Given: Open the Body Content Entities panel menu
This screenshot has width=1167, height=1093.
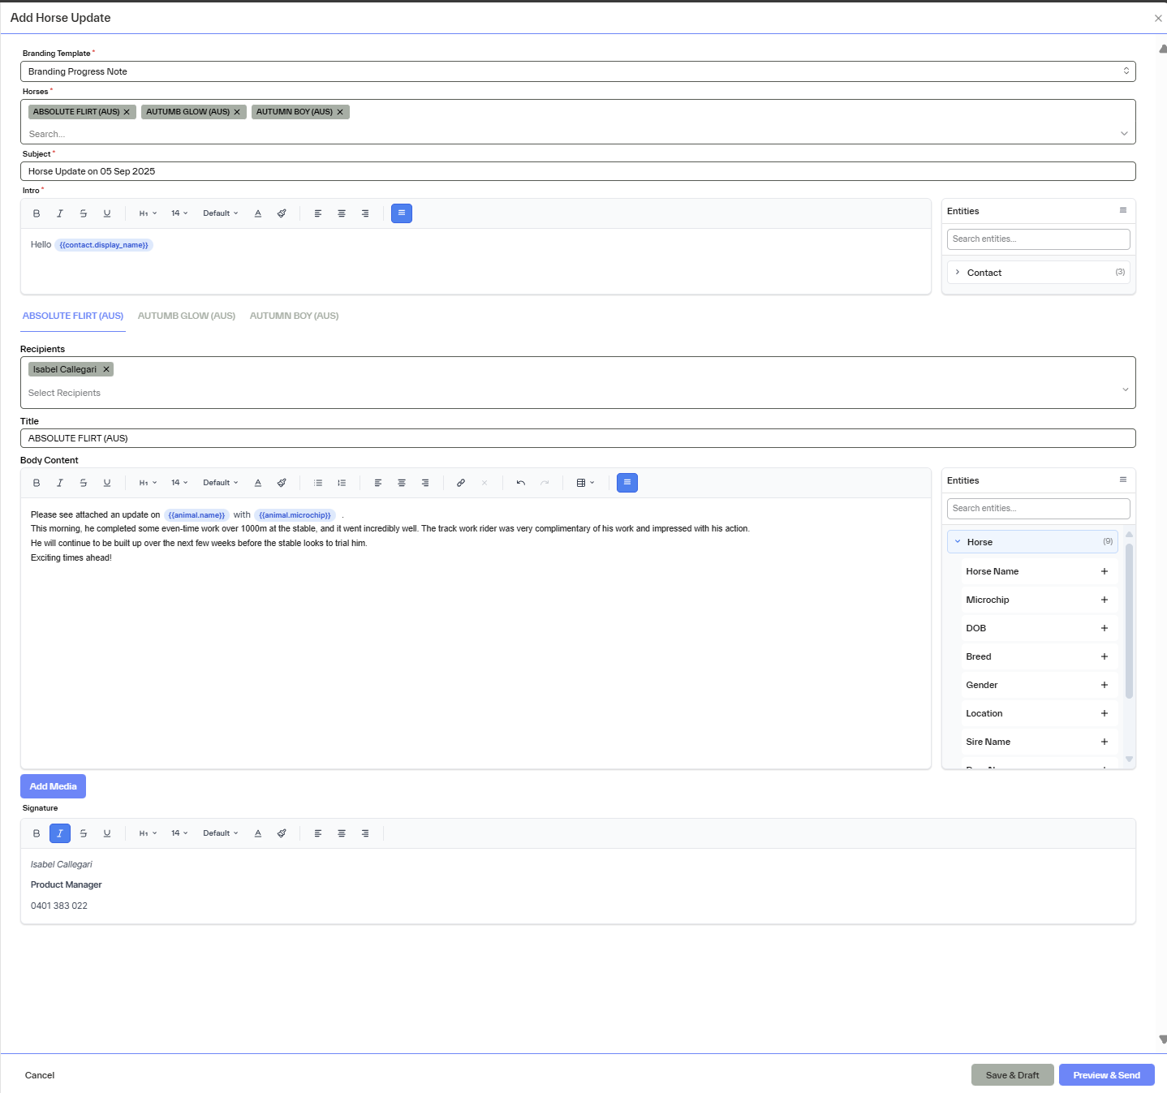Looking at the screenshot, I should [1123, 480].
